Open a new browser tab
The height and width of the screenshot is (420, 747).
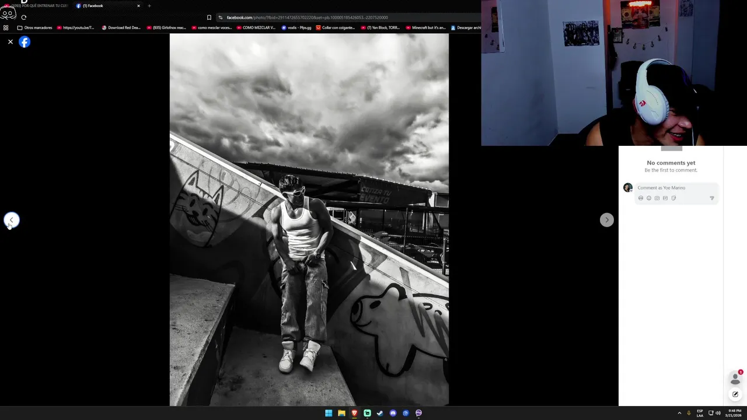click(149, 6)
